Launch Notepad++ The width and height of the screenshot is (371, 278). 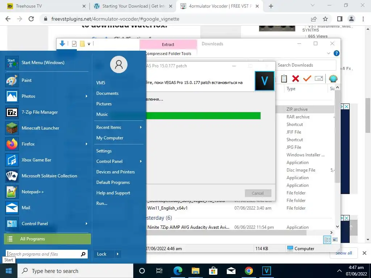(46, 192)
